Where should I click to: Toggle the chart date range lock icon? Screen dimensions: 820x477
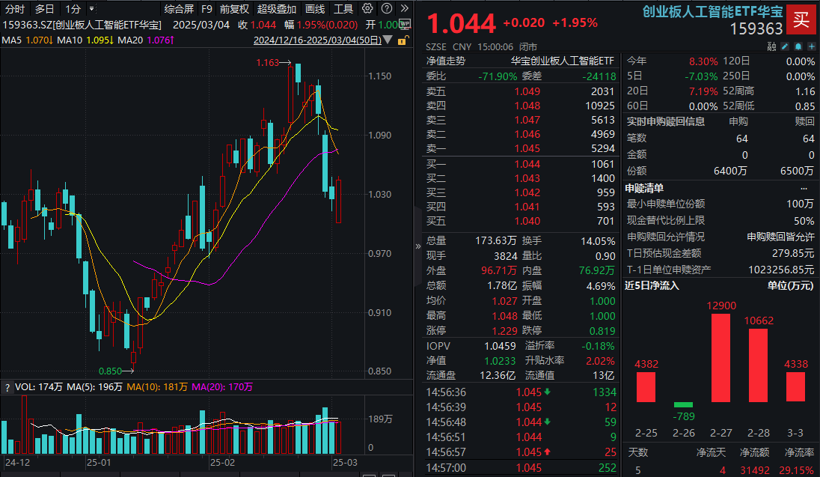coord(403,40)
